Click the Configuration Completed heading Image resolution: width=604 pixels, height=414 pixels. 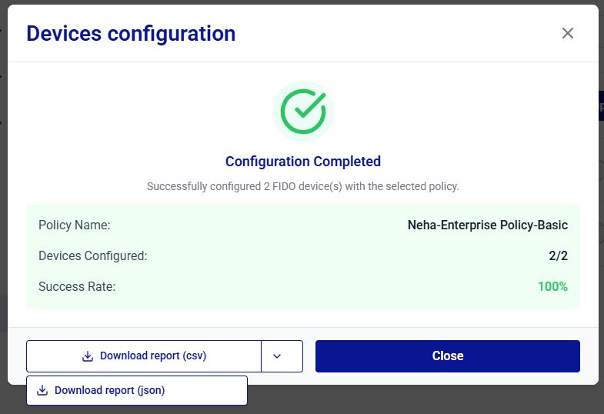click(x=303, y=162)
